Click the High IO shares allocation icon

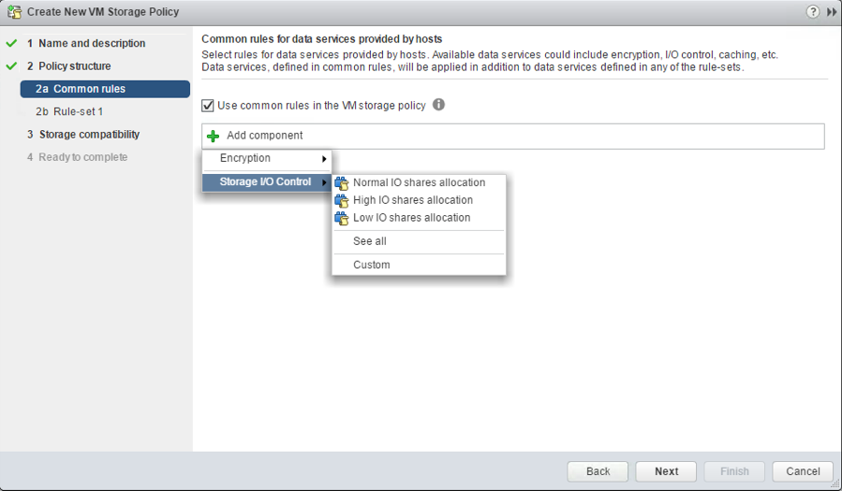click(x=341, y=201)
